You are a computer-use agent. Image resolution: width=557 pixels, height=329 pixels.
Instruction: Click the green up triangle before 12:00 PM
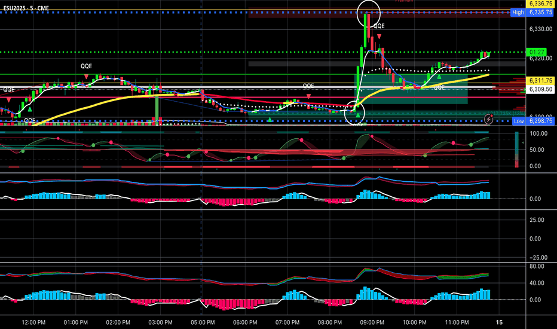tap(30, 109)
